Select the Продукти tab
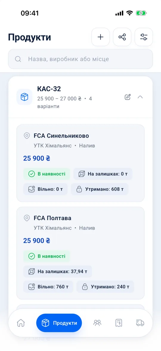Image resolution: width=161 pixels, height=351 pixels. 59,323
